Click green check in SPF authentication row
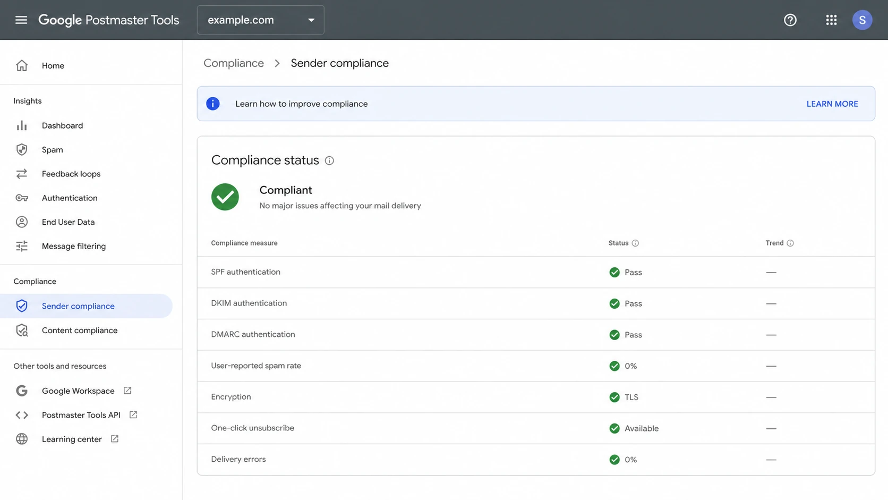 point(614,272)
